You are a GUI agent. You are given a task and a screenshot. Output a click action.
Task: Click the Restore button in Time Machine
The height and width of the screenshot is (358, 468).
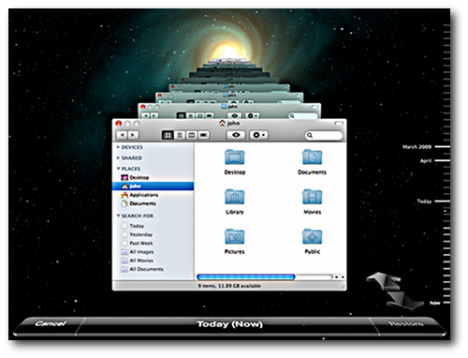(405, 323)
